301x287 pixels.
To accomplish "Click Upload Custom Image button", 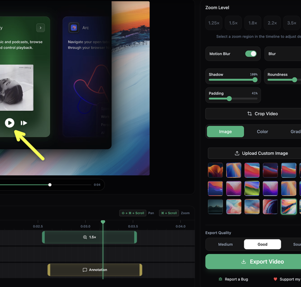I will (261, 153).
